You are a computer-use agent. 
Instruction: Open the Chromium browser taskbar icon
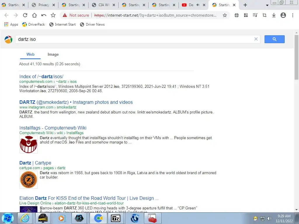[98, 218]
